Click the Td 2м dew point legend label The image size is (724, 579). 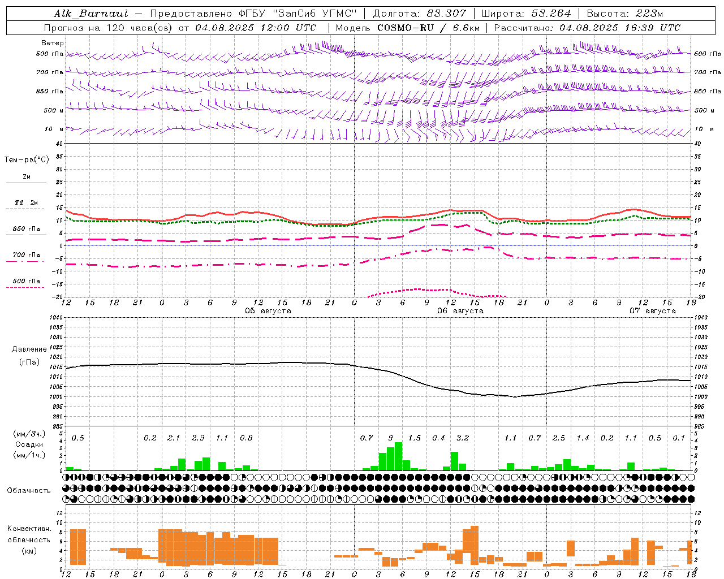coord(26,202)
